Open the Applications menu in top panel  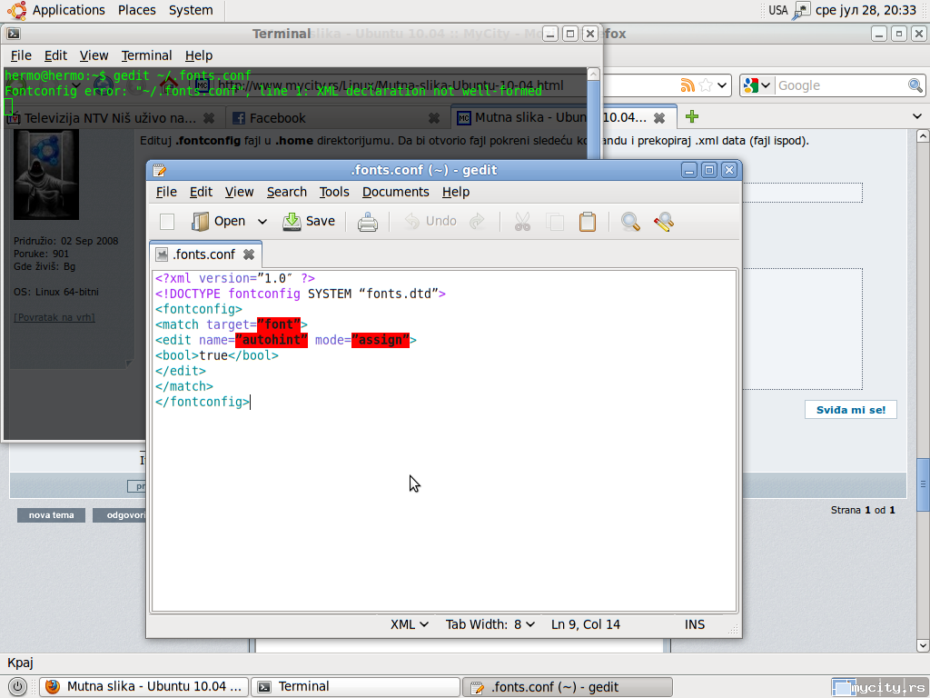click(68, 10)
